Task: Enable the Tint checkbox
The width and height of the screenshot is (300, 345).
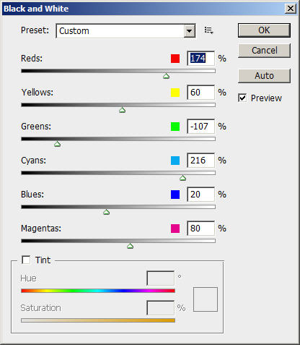Action: click(x=26, y=260)
